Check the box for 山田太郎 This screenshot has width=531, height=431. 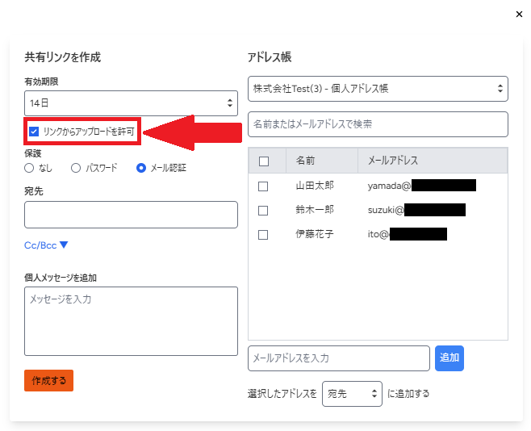[263, 186]
